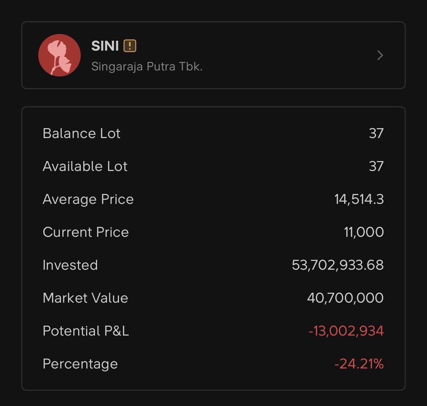Click the Invested label
The image size is (427, 406).
click(70, 265)
